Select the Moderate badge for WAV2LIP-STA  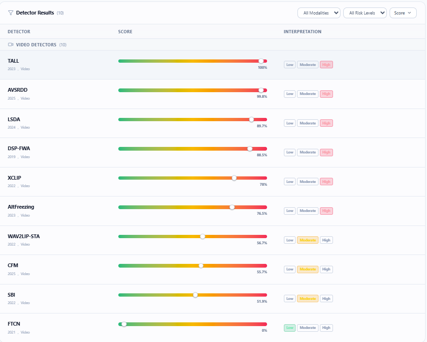pyautogui.click(x=308, y=240)
